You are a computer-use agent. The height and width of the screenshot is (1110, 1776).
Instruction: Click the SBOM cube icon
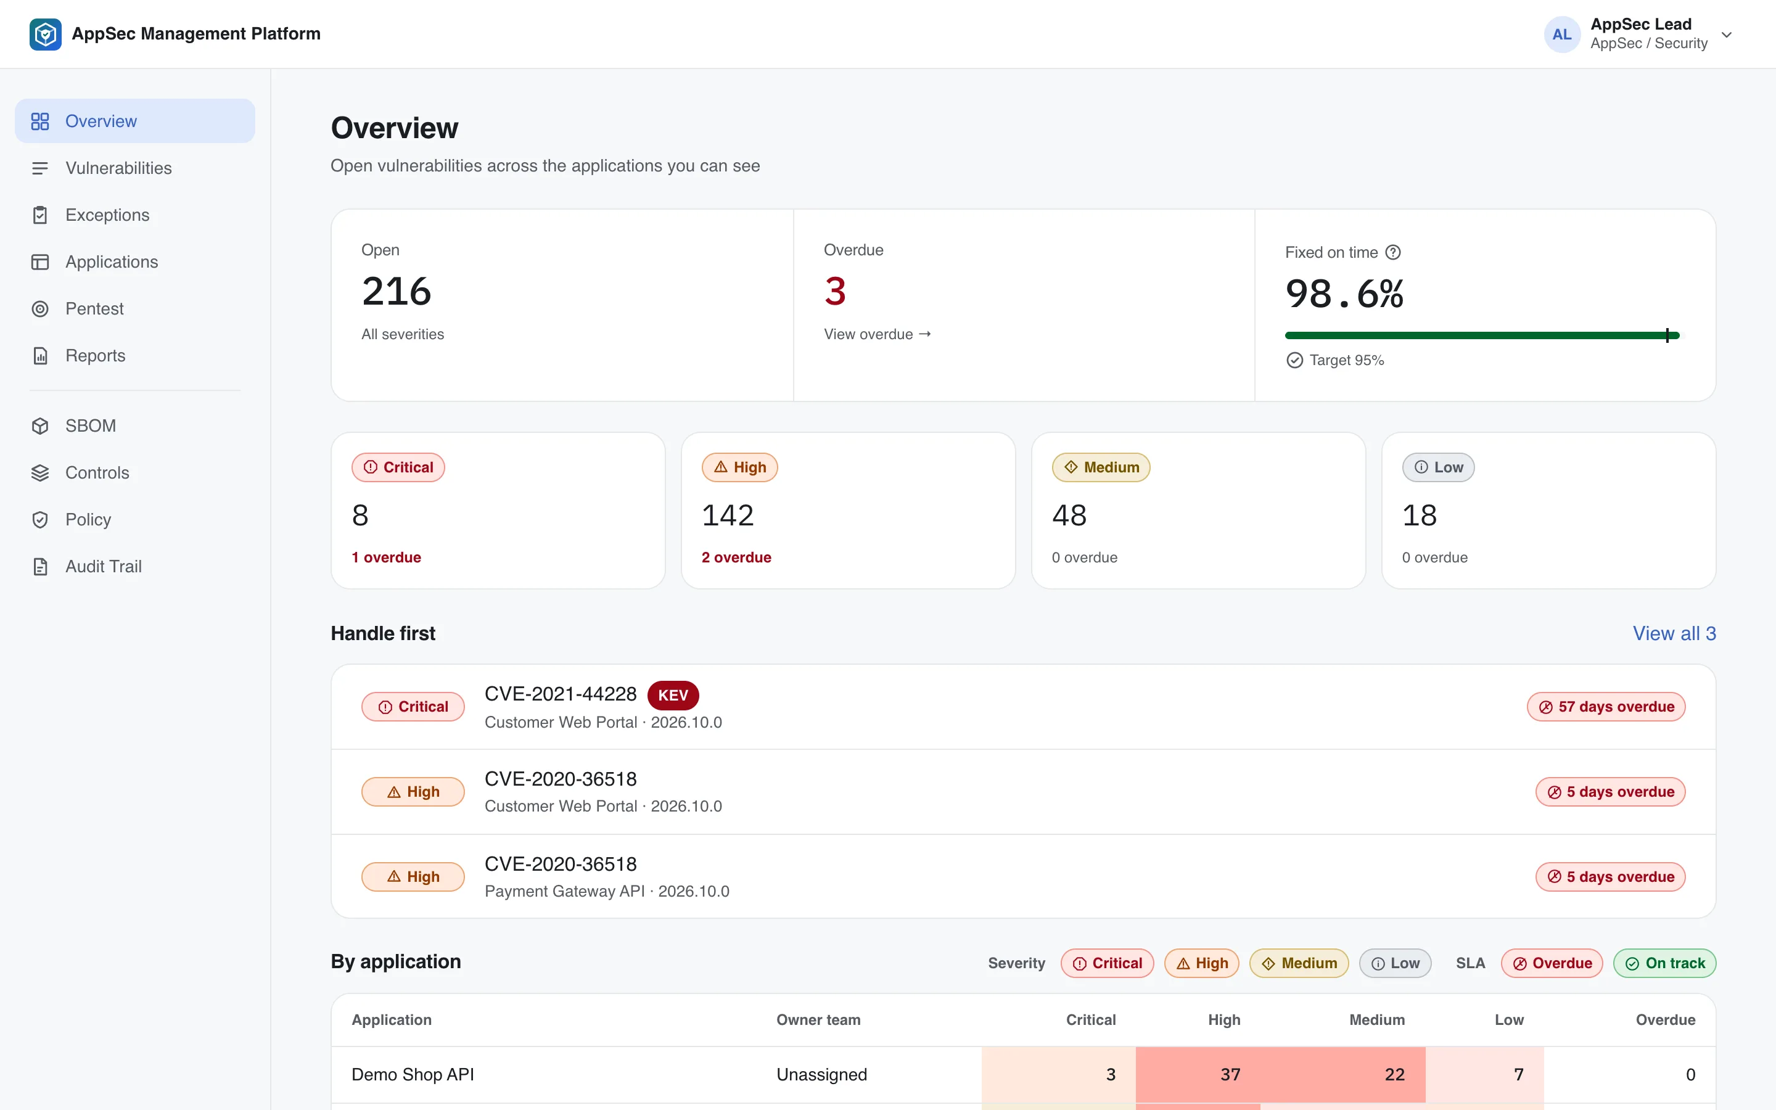(x=40, y=425)
